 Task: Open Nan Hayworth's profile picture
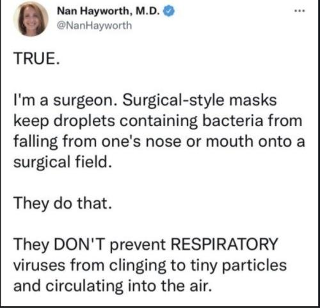coord(31,19)
